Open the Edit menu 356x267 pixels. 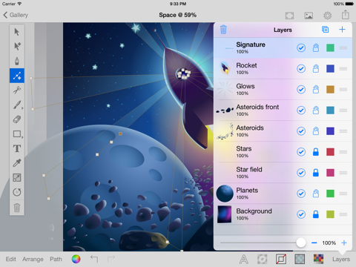point(10,259)
